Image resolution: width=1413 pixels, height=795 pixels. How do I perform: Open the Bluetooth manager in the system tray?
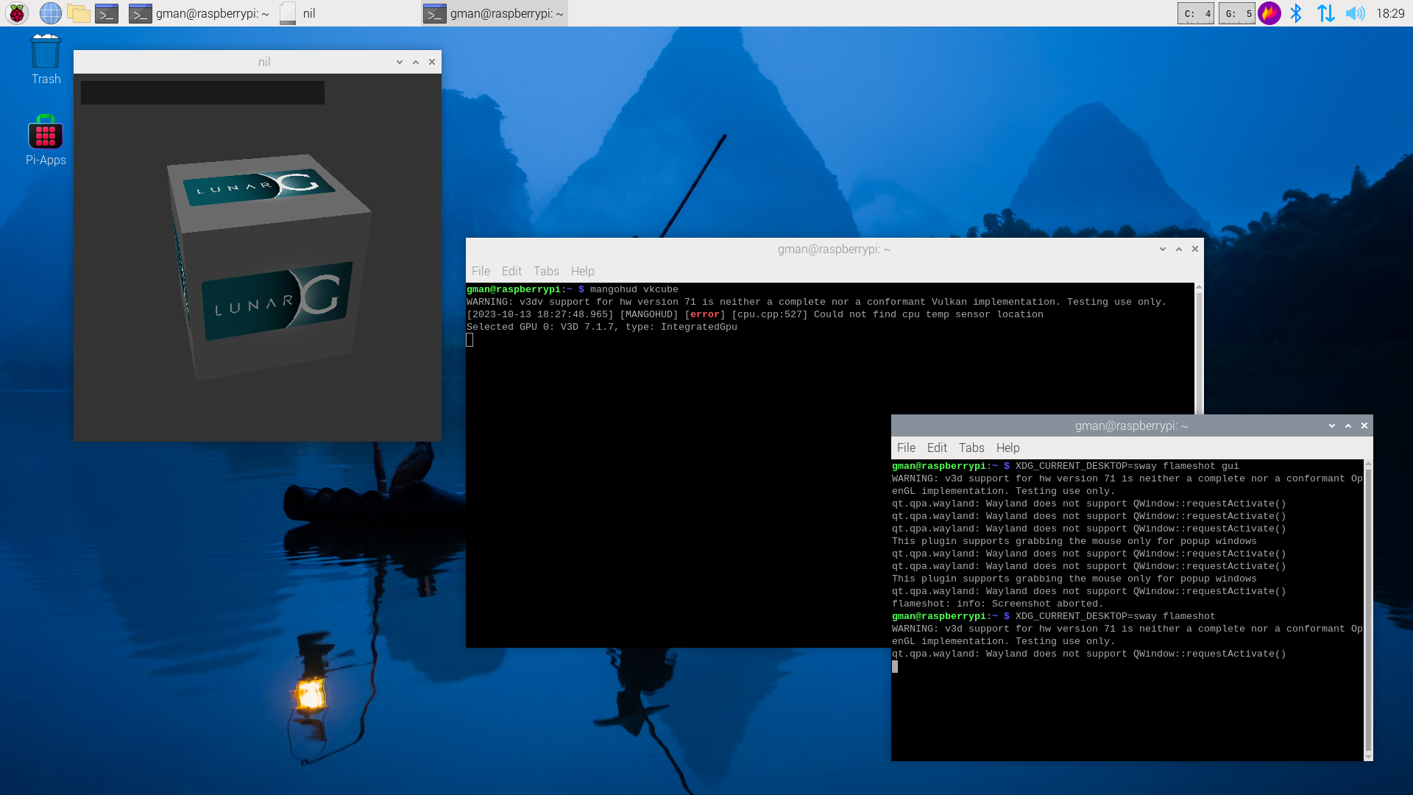click(1296, 13)
